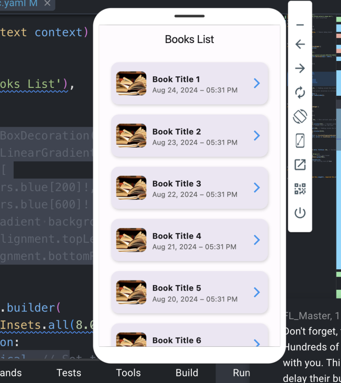Tap the chevron for Book Title 4

(256, 240)
